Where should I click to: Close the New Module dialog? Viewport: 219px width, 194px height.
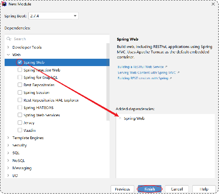[213, 4]
